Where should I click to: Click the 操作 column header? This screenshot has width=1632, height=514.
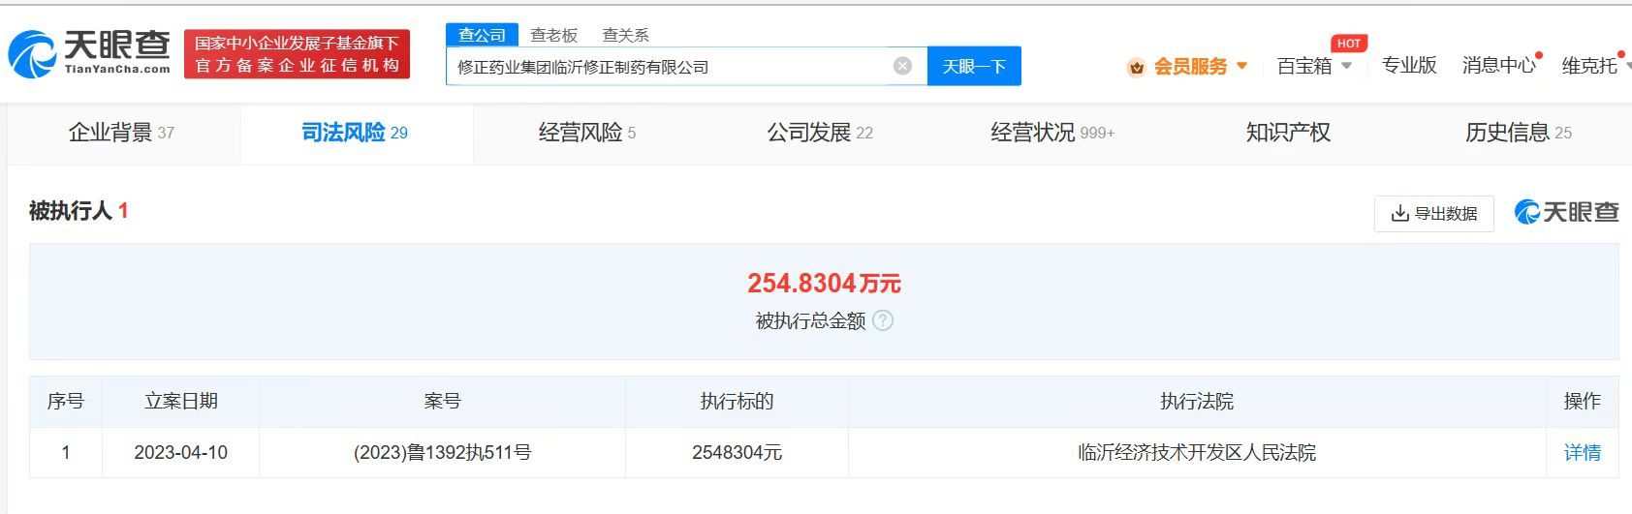click(1582, 401)
